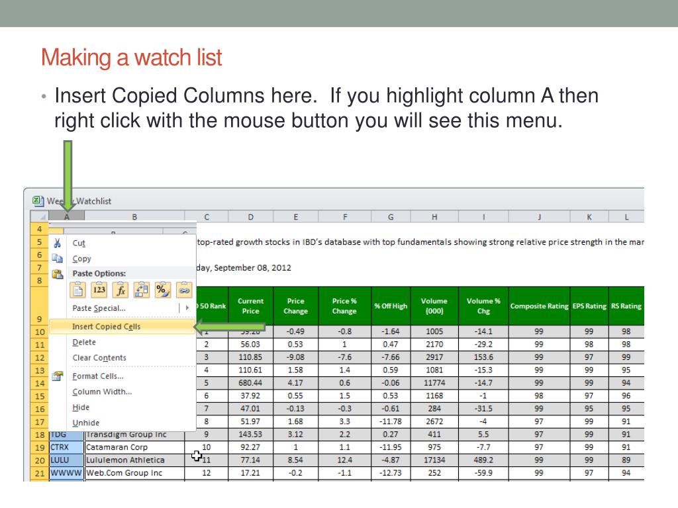Click the Format Cells icon in context menu

point(58,376)
